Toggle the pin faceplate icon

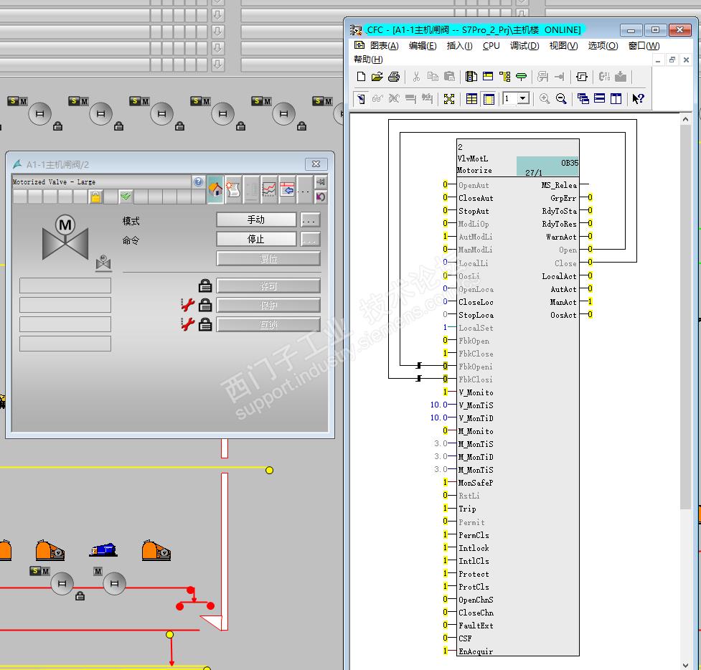[x=321, y=182]
